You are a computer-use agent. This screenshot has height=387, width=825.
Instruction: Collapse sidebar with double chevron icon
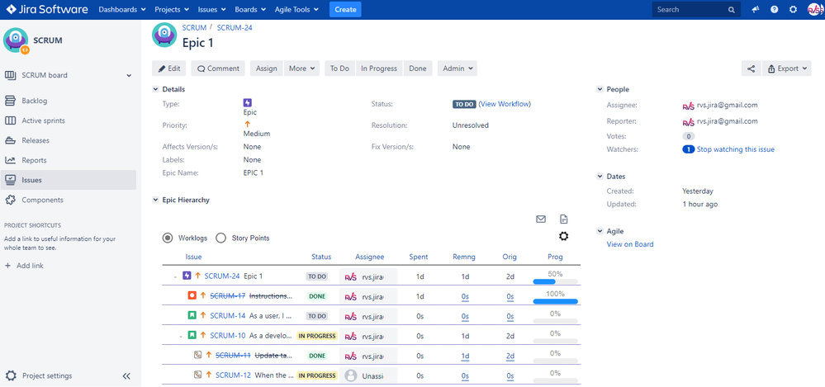[126, 375]
